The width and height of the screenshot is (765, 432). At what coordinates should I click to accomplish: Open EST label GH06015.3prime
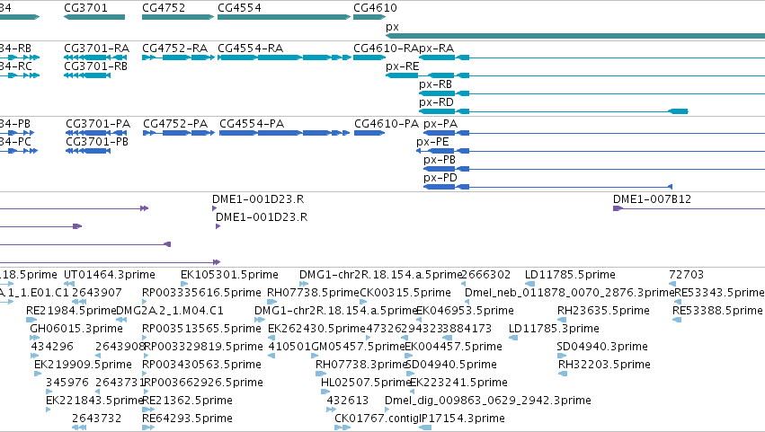pyautogui.click(x=76, y=329)
